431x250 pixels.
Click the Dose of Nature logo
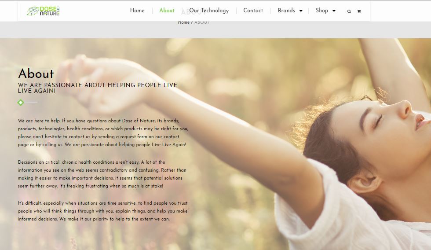click(x=43, y=11)
